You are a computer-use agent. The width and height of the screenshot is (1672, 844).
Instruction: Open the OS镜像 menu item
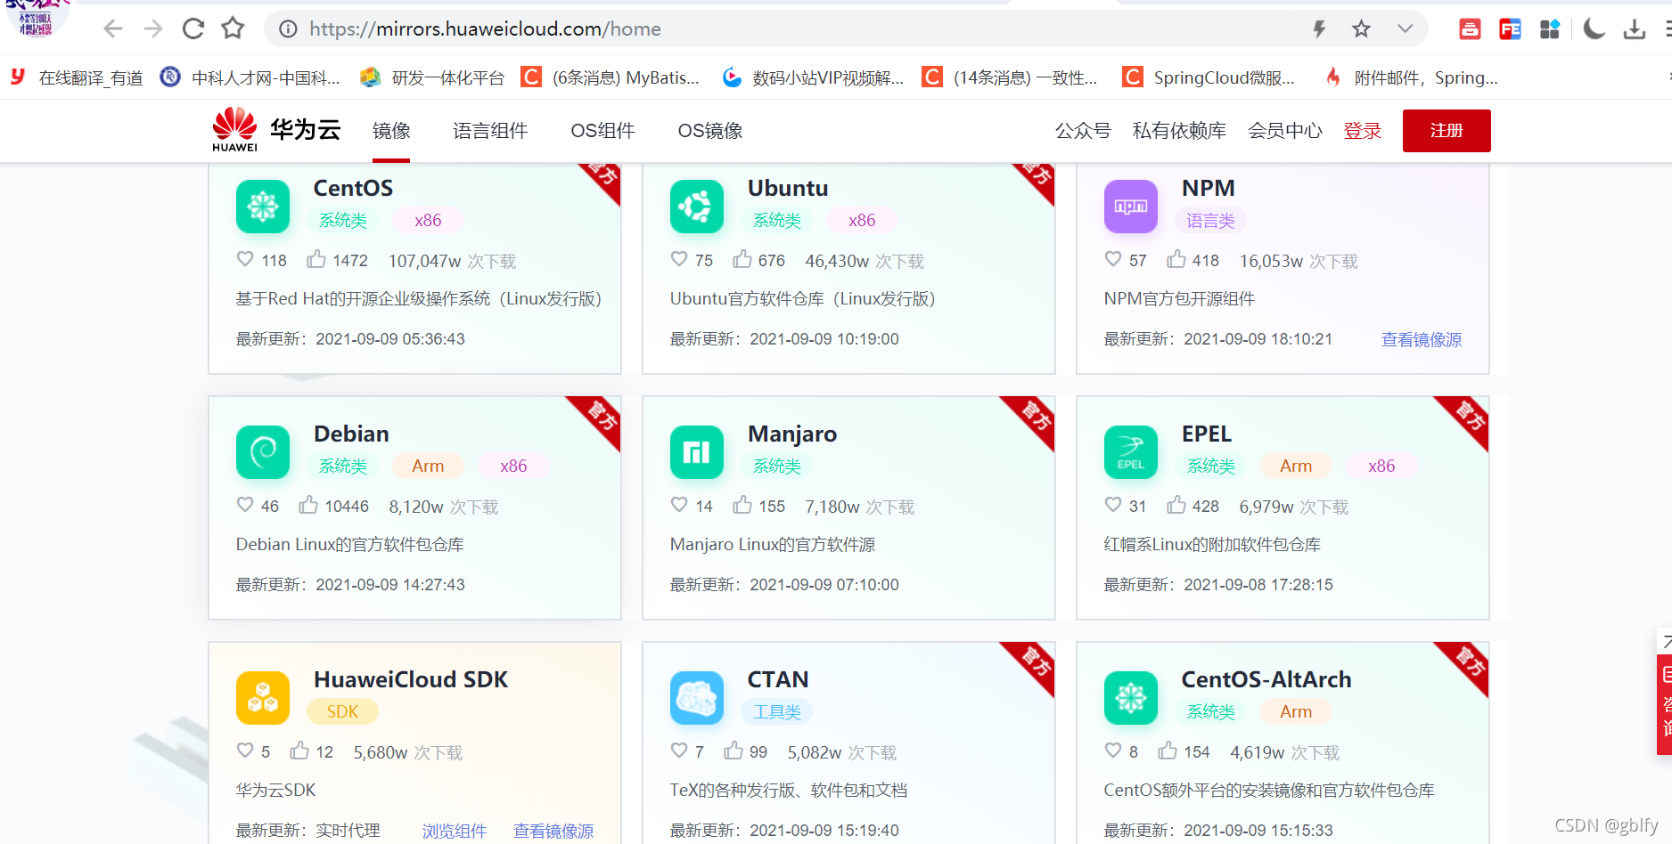pyautogui.click(x=709, y=130)
